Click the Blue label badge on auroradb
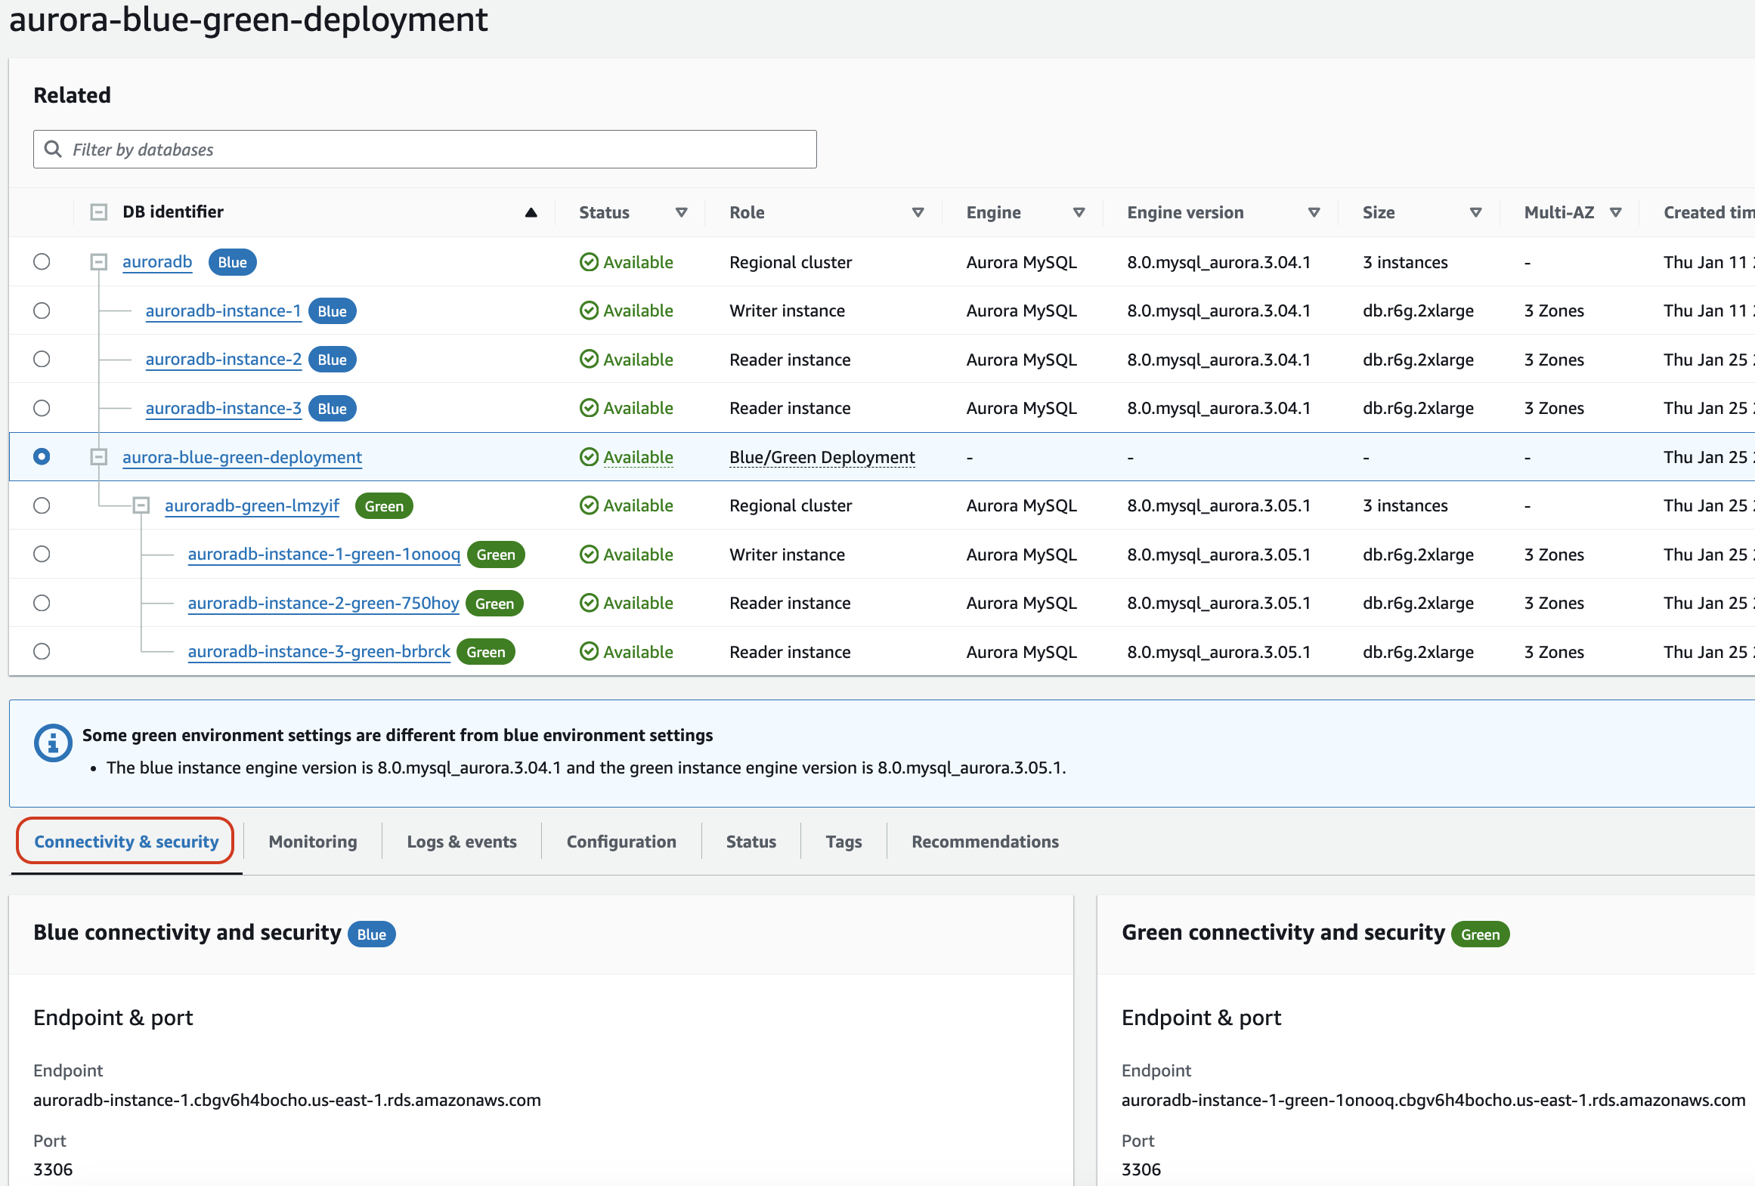The width and height of the screenshot is (1755, 1186). [x=233, y=262]
